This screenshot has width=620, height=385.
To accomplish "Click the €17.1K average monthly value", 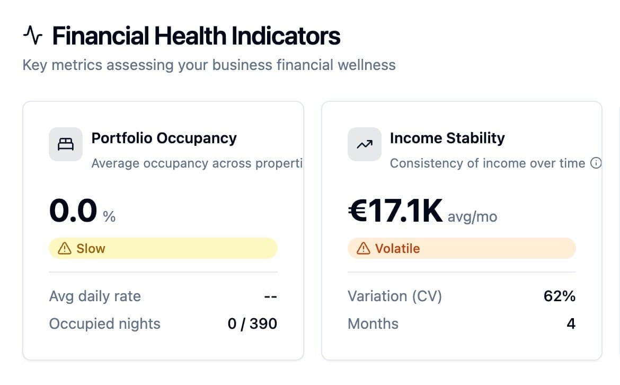I will click(395, 211).
